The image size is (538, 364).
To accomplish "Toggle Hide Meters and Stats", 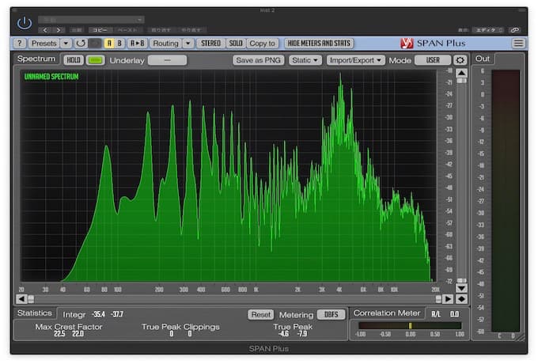I will click(x=319, y=44).
